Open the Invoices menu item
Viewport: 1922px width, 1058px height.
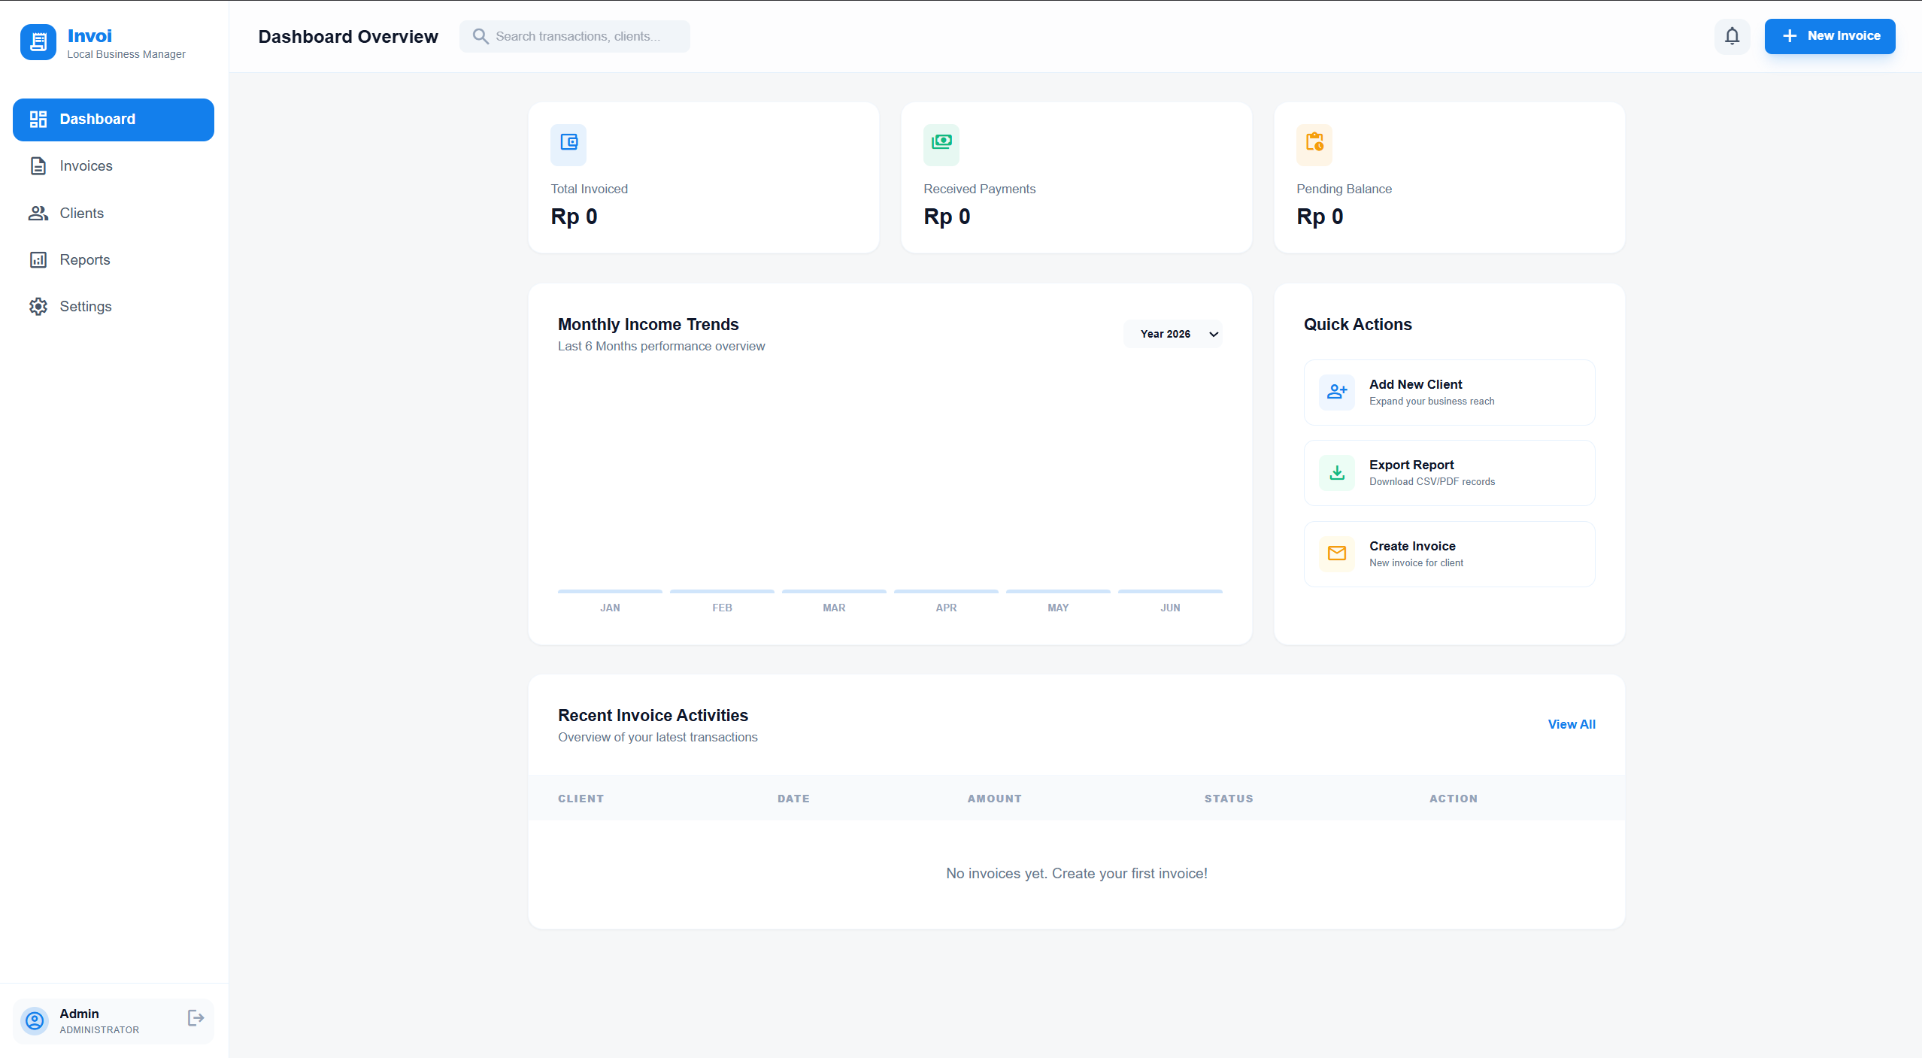tap(85, 165)
